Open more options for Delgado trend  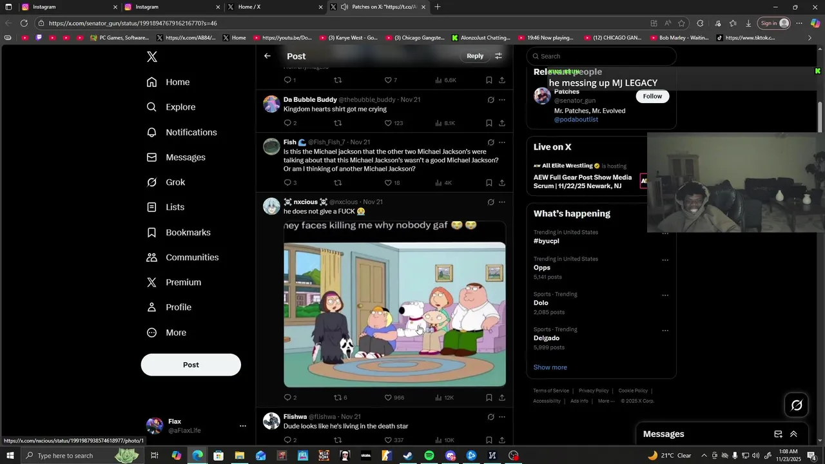click(x=665, y=331)
